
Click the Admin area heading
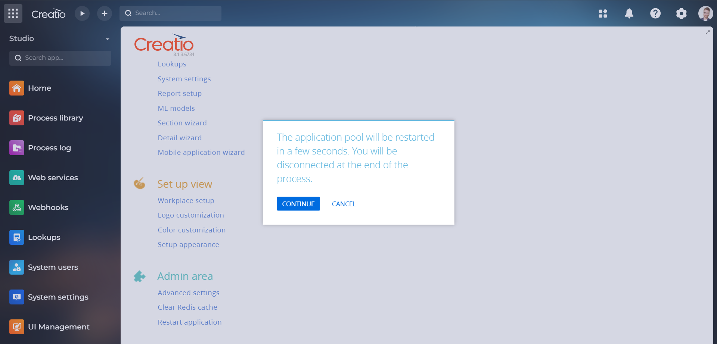pos(185,276)
